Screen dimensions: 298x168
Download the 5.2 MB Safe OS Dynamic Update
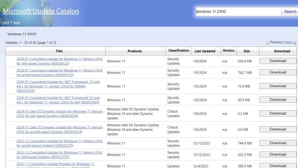point(278,113)
